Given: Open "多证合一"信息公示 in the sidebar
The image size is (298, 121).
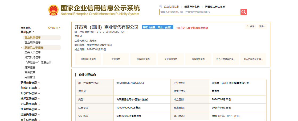Looking at the screenshot, I should [x=38, y=62].
